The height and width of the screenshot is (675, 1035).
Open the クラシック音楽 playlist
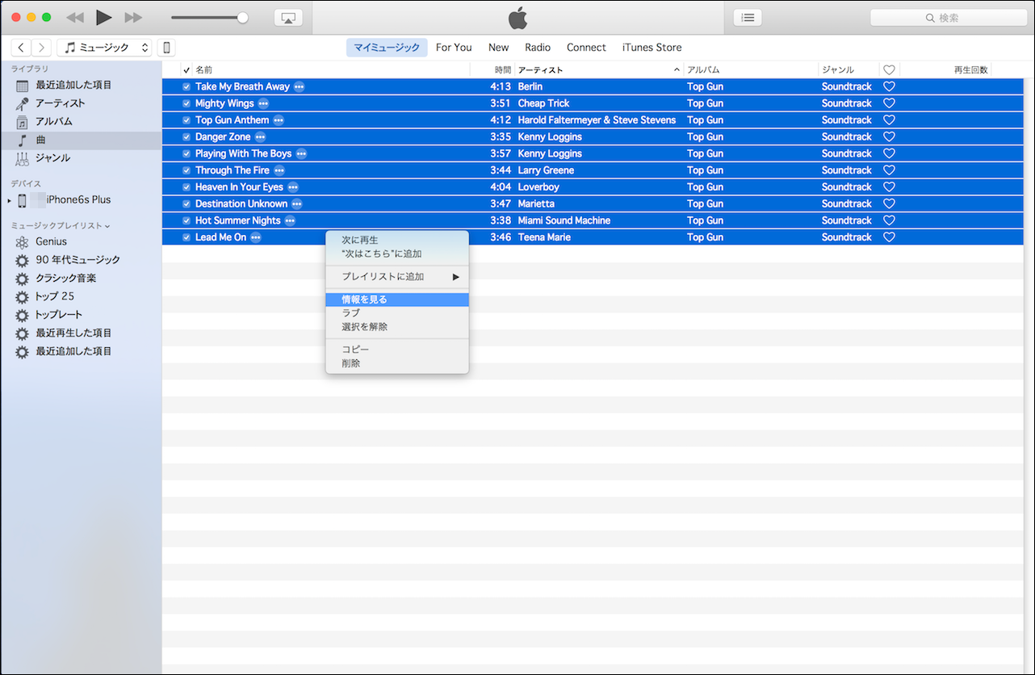click(x=65, y=278)
